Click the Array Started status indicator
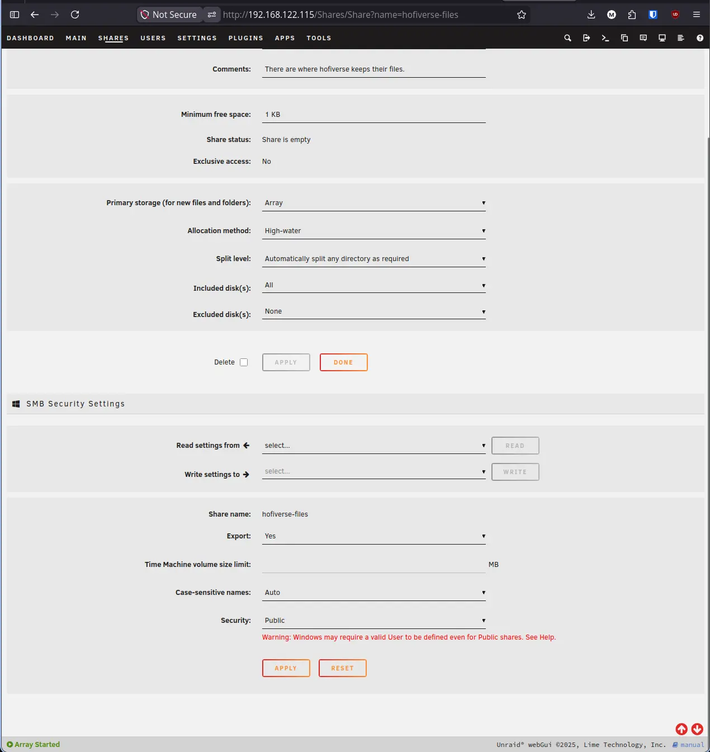This screenshot has width=710, height=752. 34,744
